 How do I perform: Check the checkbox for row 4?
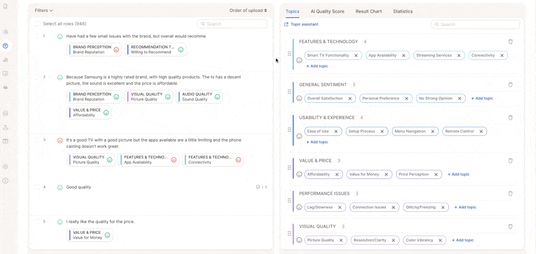click(x=38, y=187)
